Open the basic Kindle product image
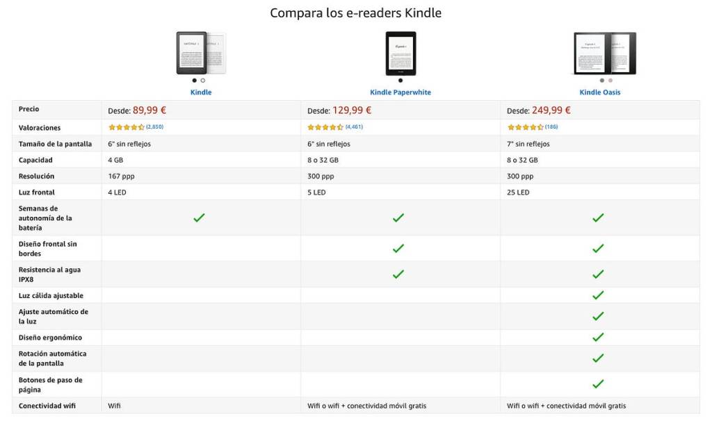The height and width of the screenshot is (426, 712). 201,53
